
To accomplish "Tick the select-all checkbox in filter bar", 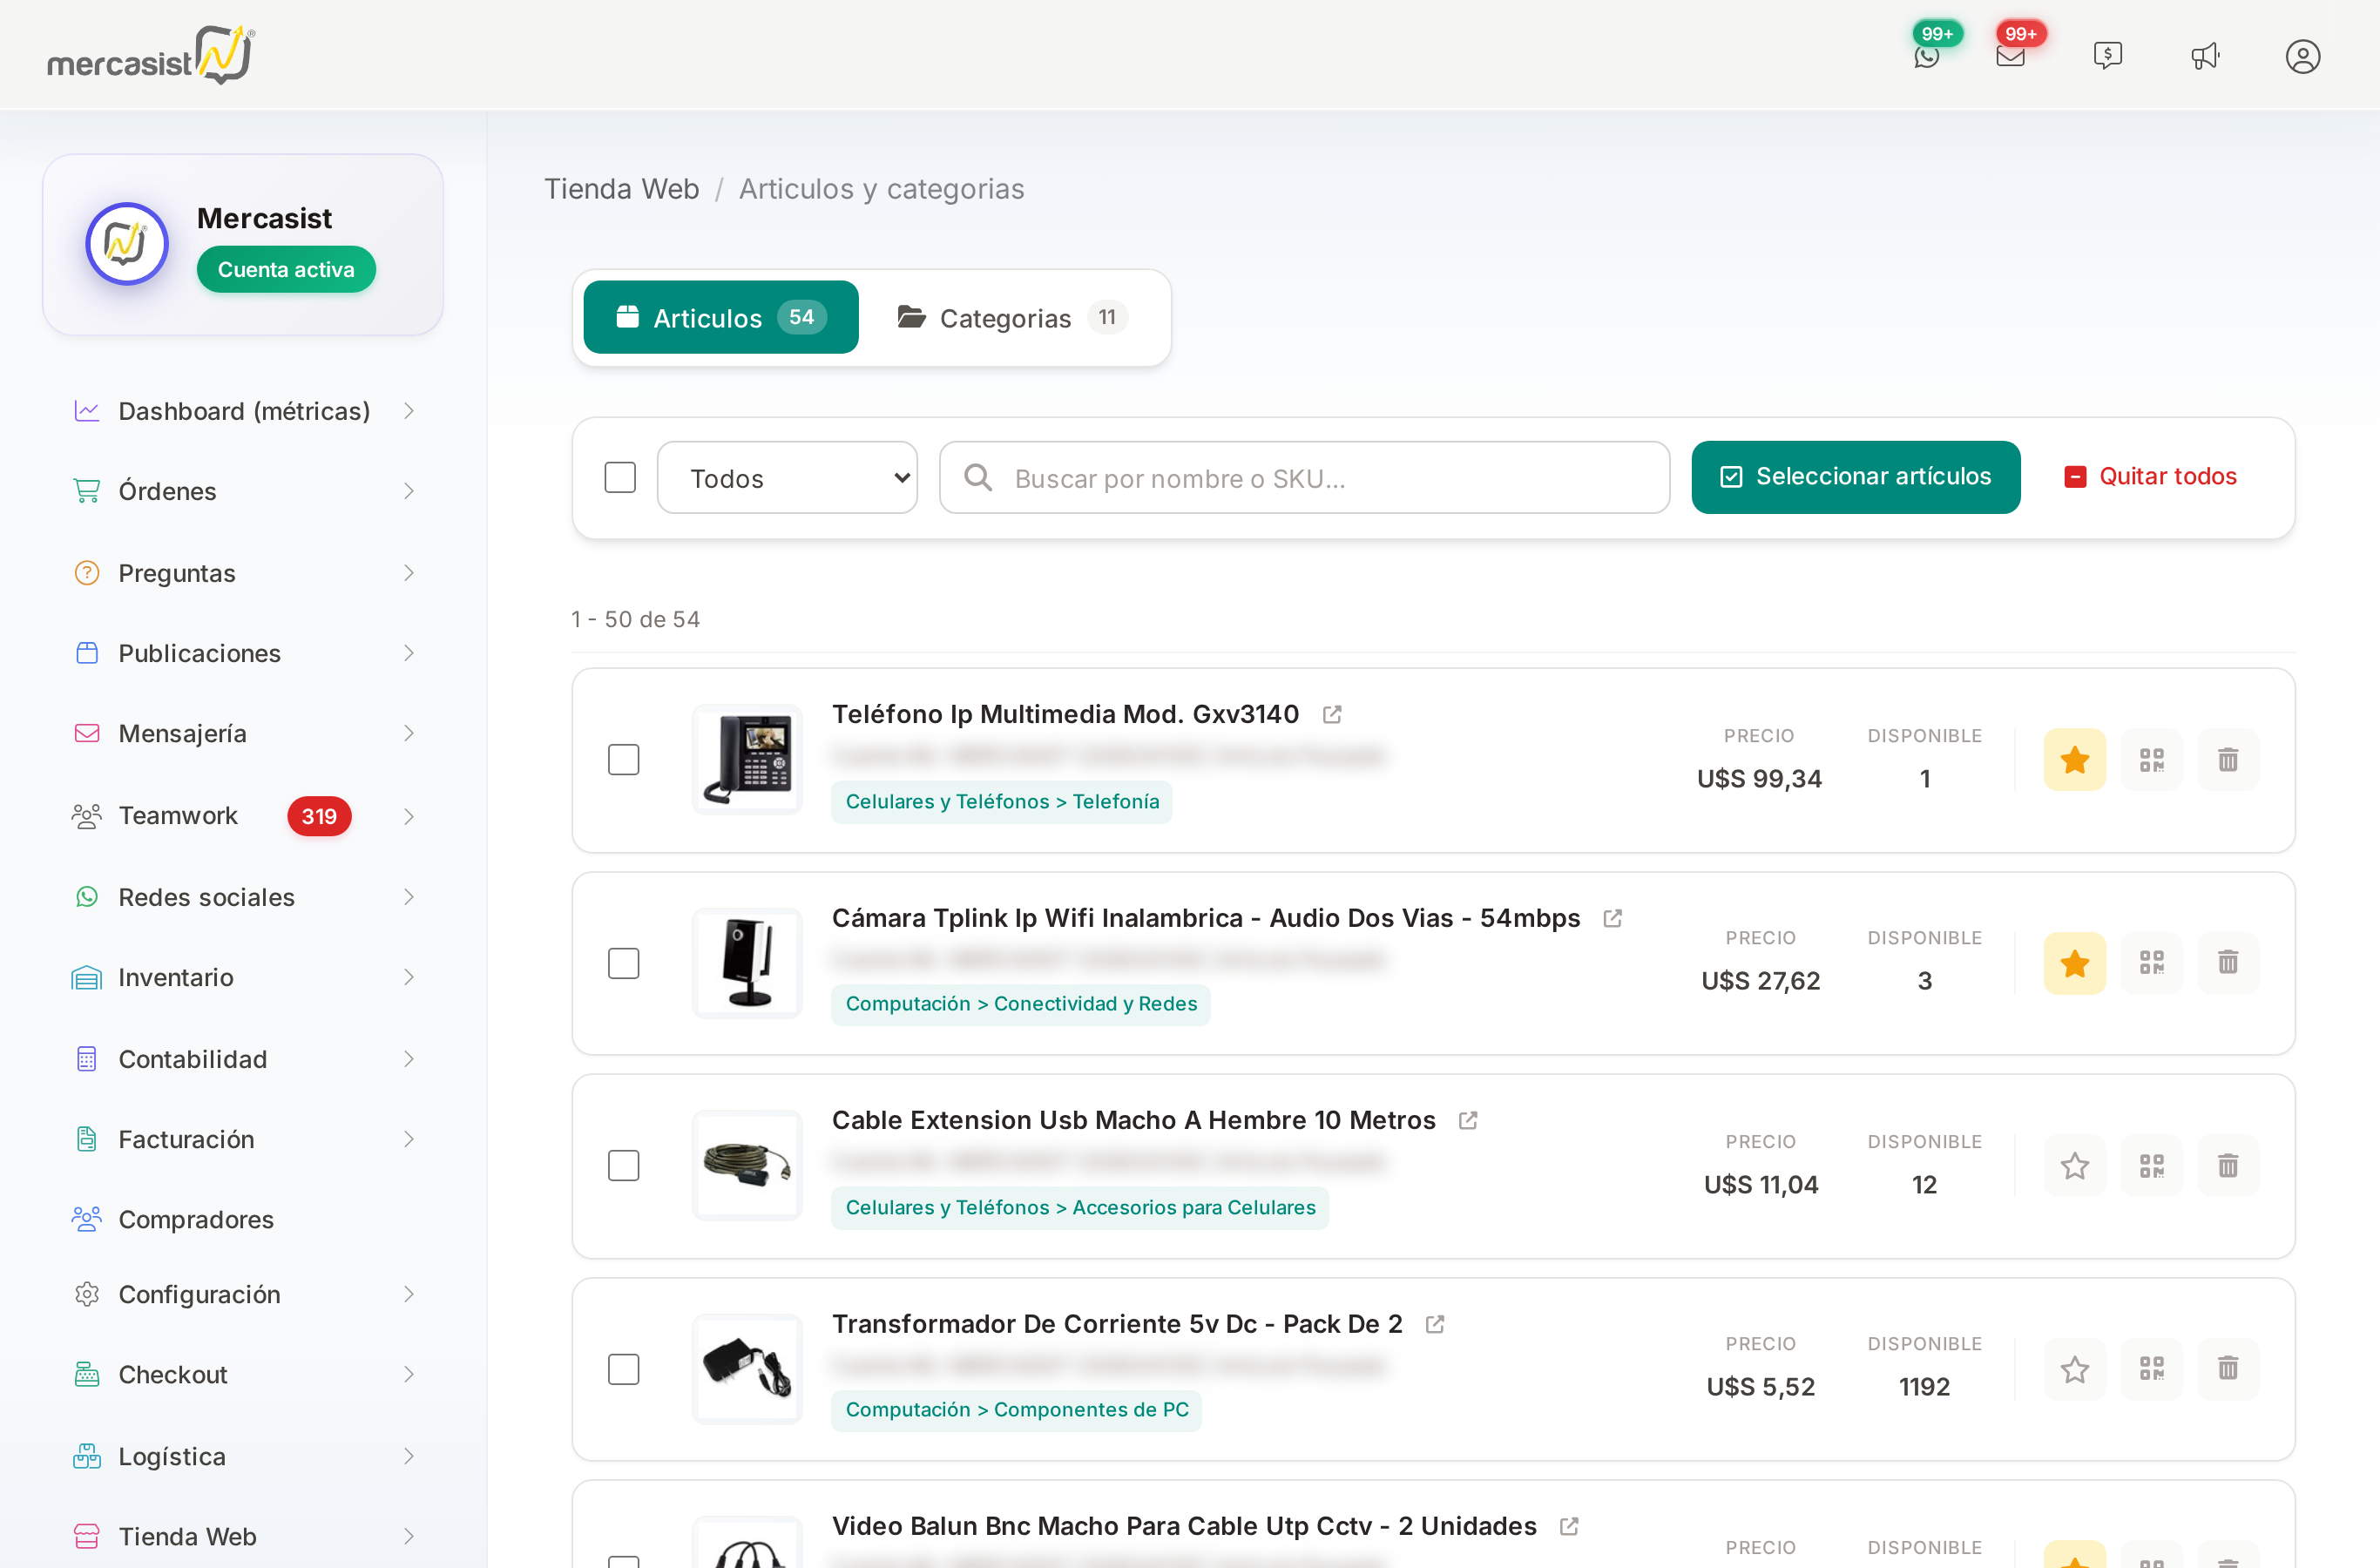I will pyautogui.click(x=620, y=477).
